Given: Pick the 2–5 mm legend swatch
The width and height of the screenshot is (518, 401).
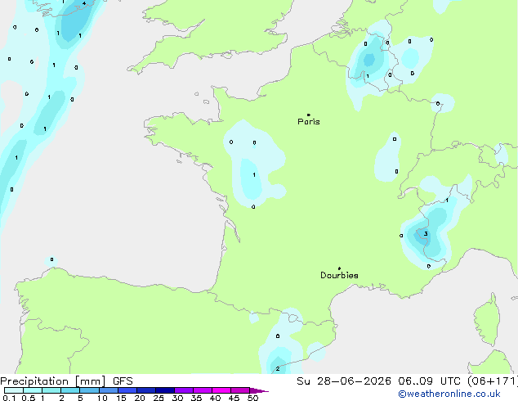Looking at the screenshot, I should pos(70,390).
